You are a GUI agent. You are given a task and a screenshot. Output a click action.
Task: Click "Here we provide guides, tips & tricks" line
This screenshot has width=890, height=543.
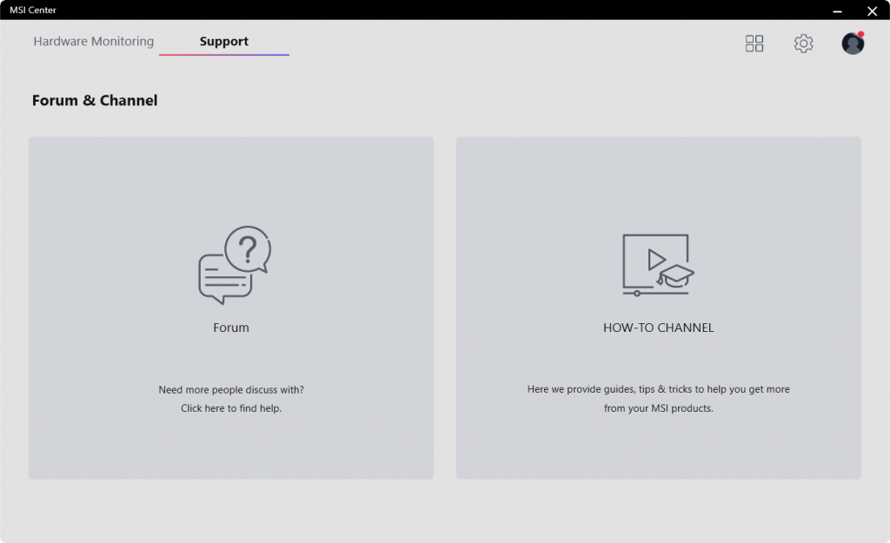click(659, 389)
